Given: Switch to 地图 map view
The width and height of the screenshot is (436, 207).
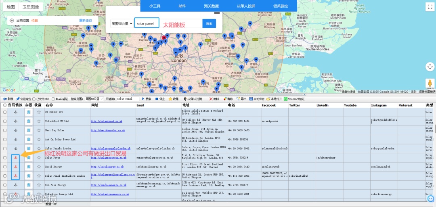Looking at the screenshot, I should point(11,7).
